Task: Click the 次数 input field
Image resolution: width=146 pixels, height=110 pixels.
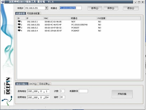Action: click(62, 91)
